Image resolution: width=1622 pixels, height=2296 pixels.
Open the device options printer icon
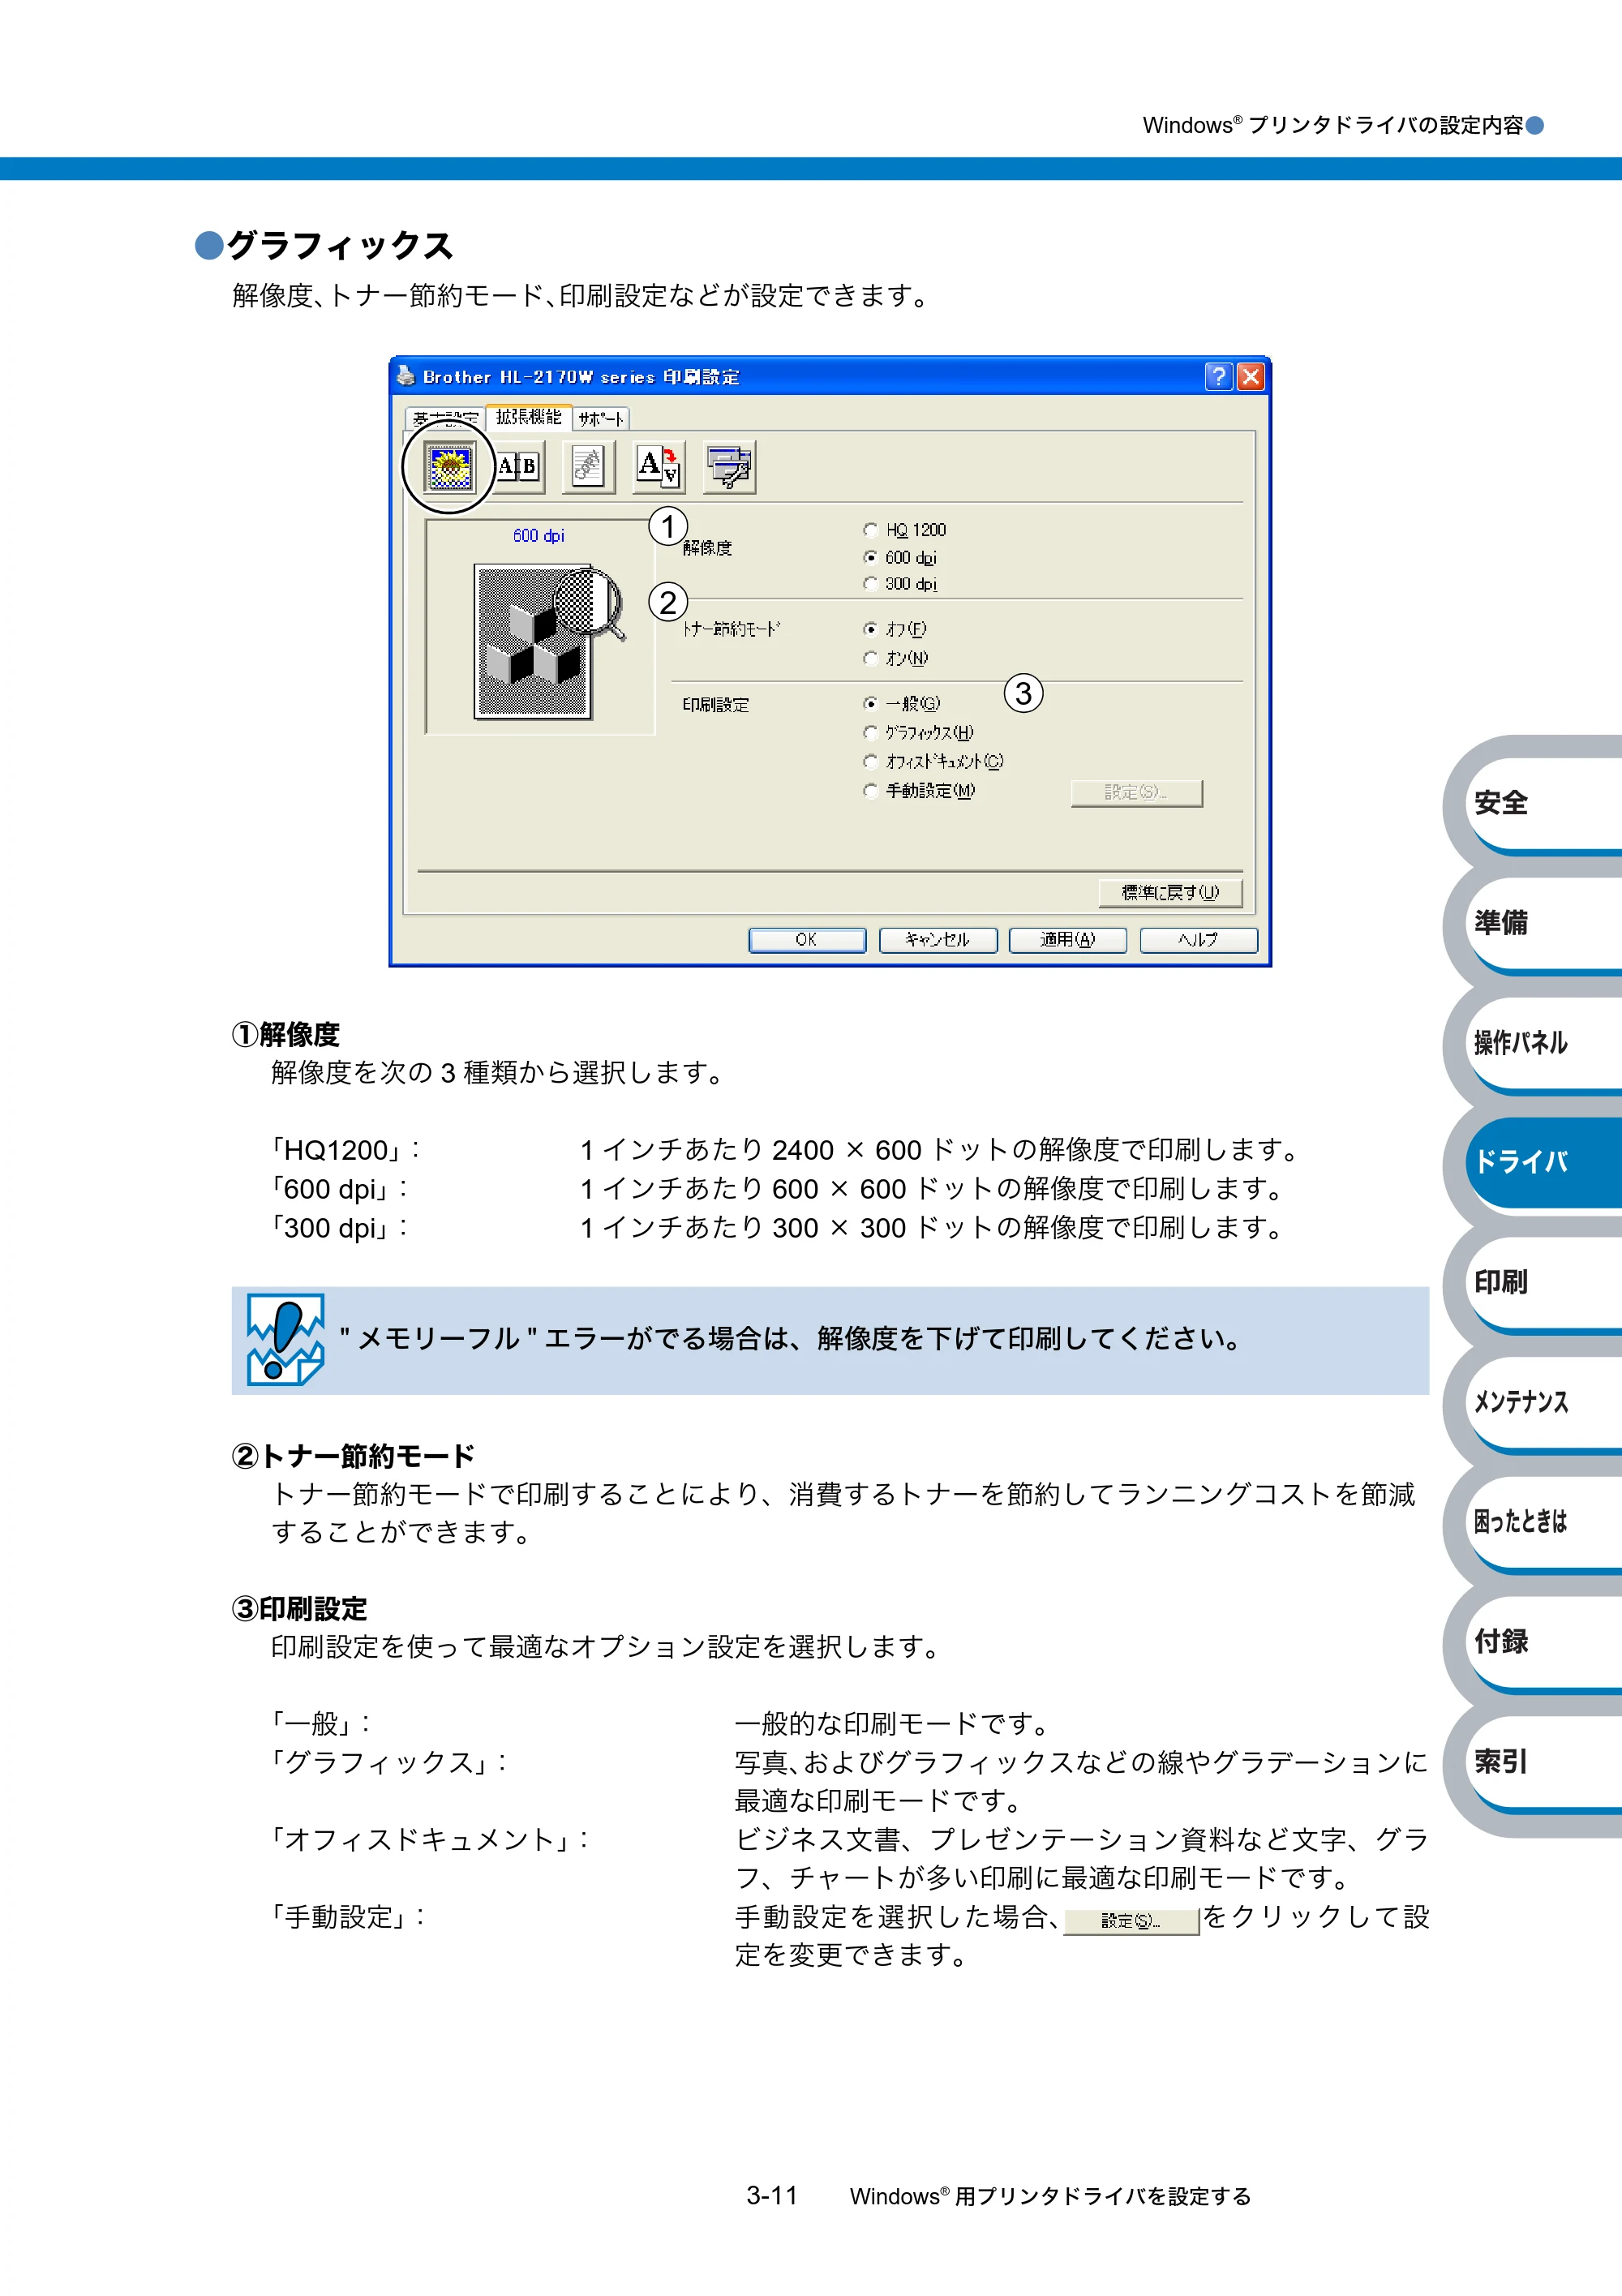[x=729, y=467]
